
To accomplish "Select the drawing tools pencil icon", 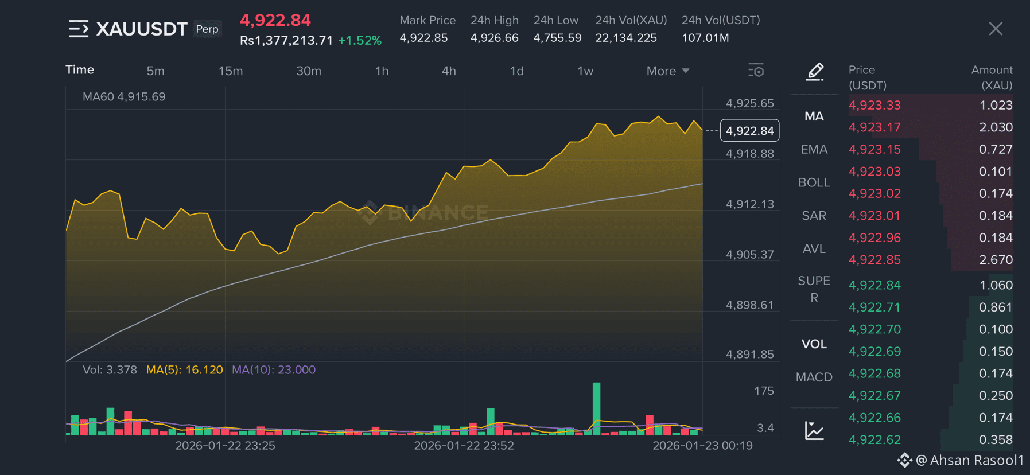I will (814, 72).
